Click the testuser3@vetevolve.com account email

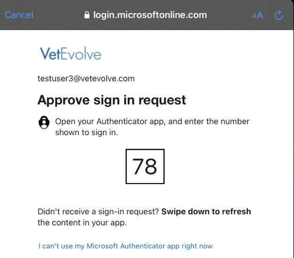point(86,79)
